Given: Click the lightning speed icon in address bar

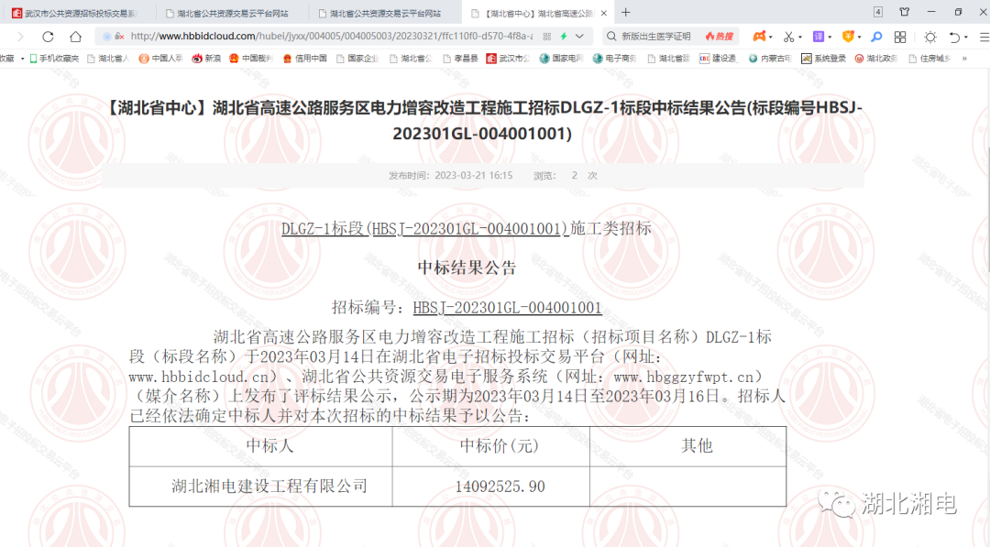Looking at the screenshot, I should [x=564, y=36].
